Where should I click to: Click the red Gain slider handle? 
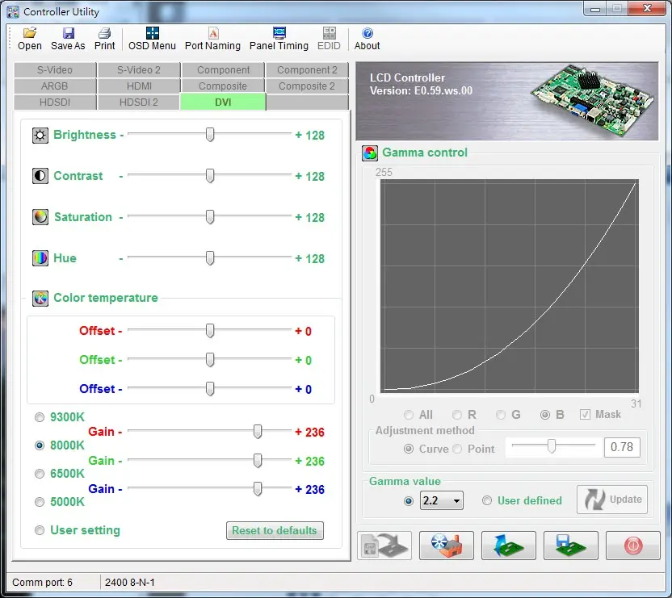(258, 432)
